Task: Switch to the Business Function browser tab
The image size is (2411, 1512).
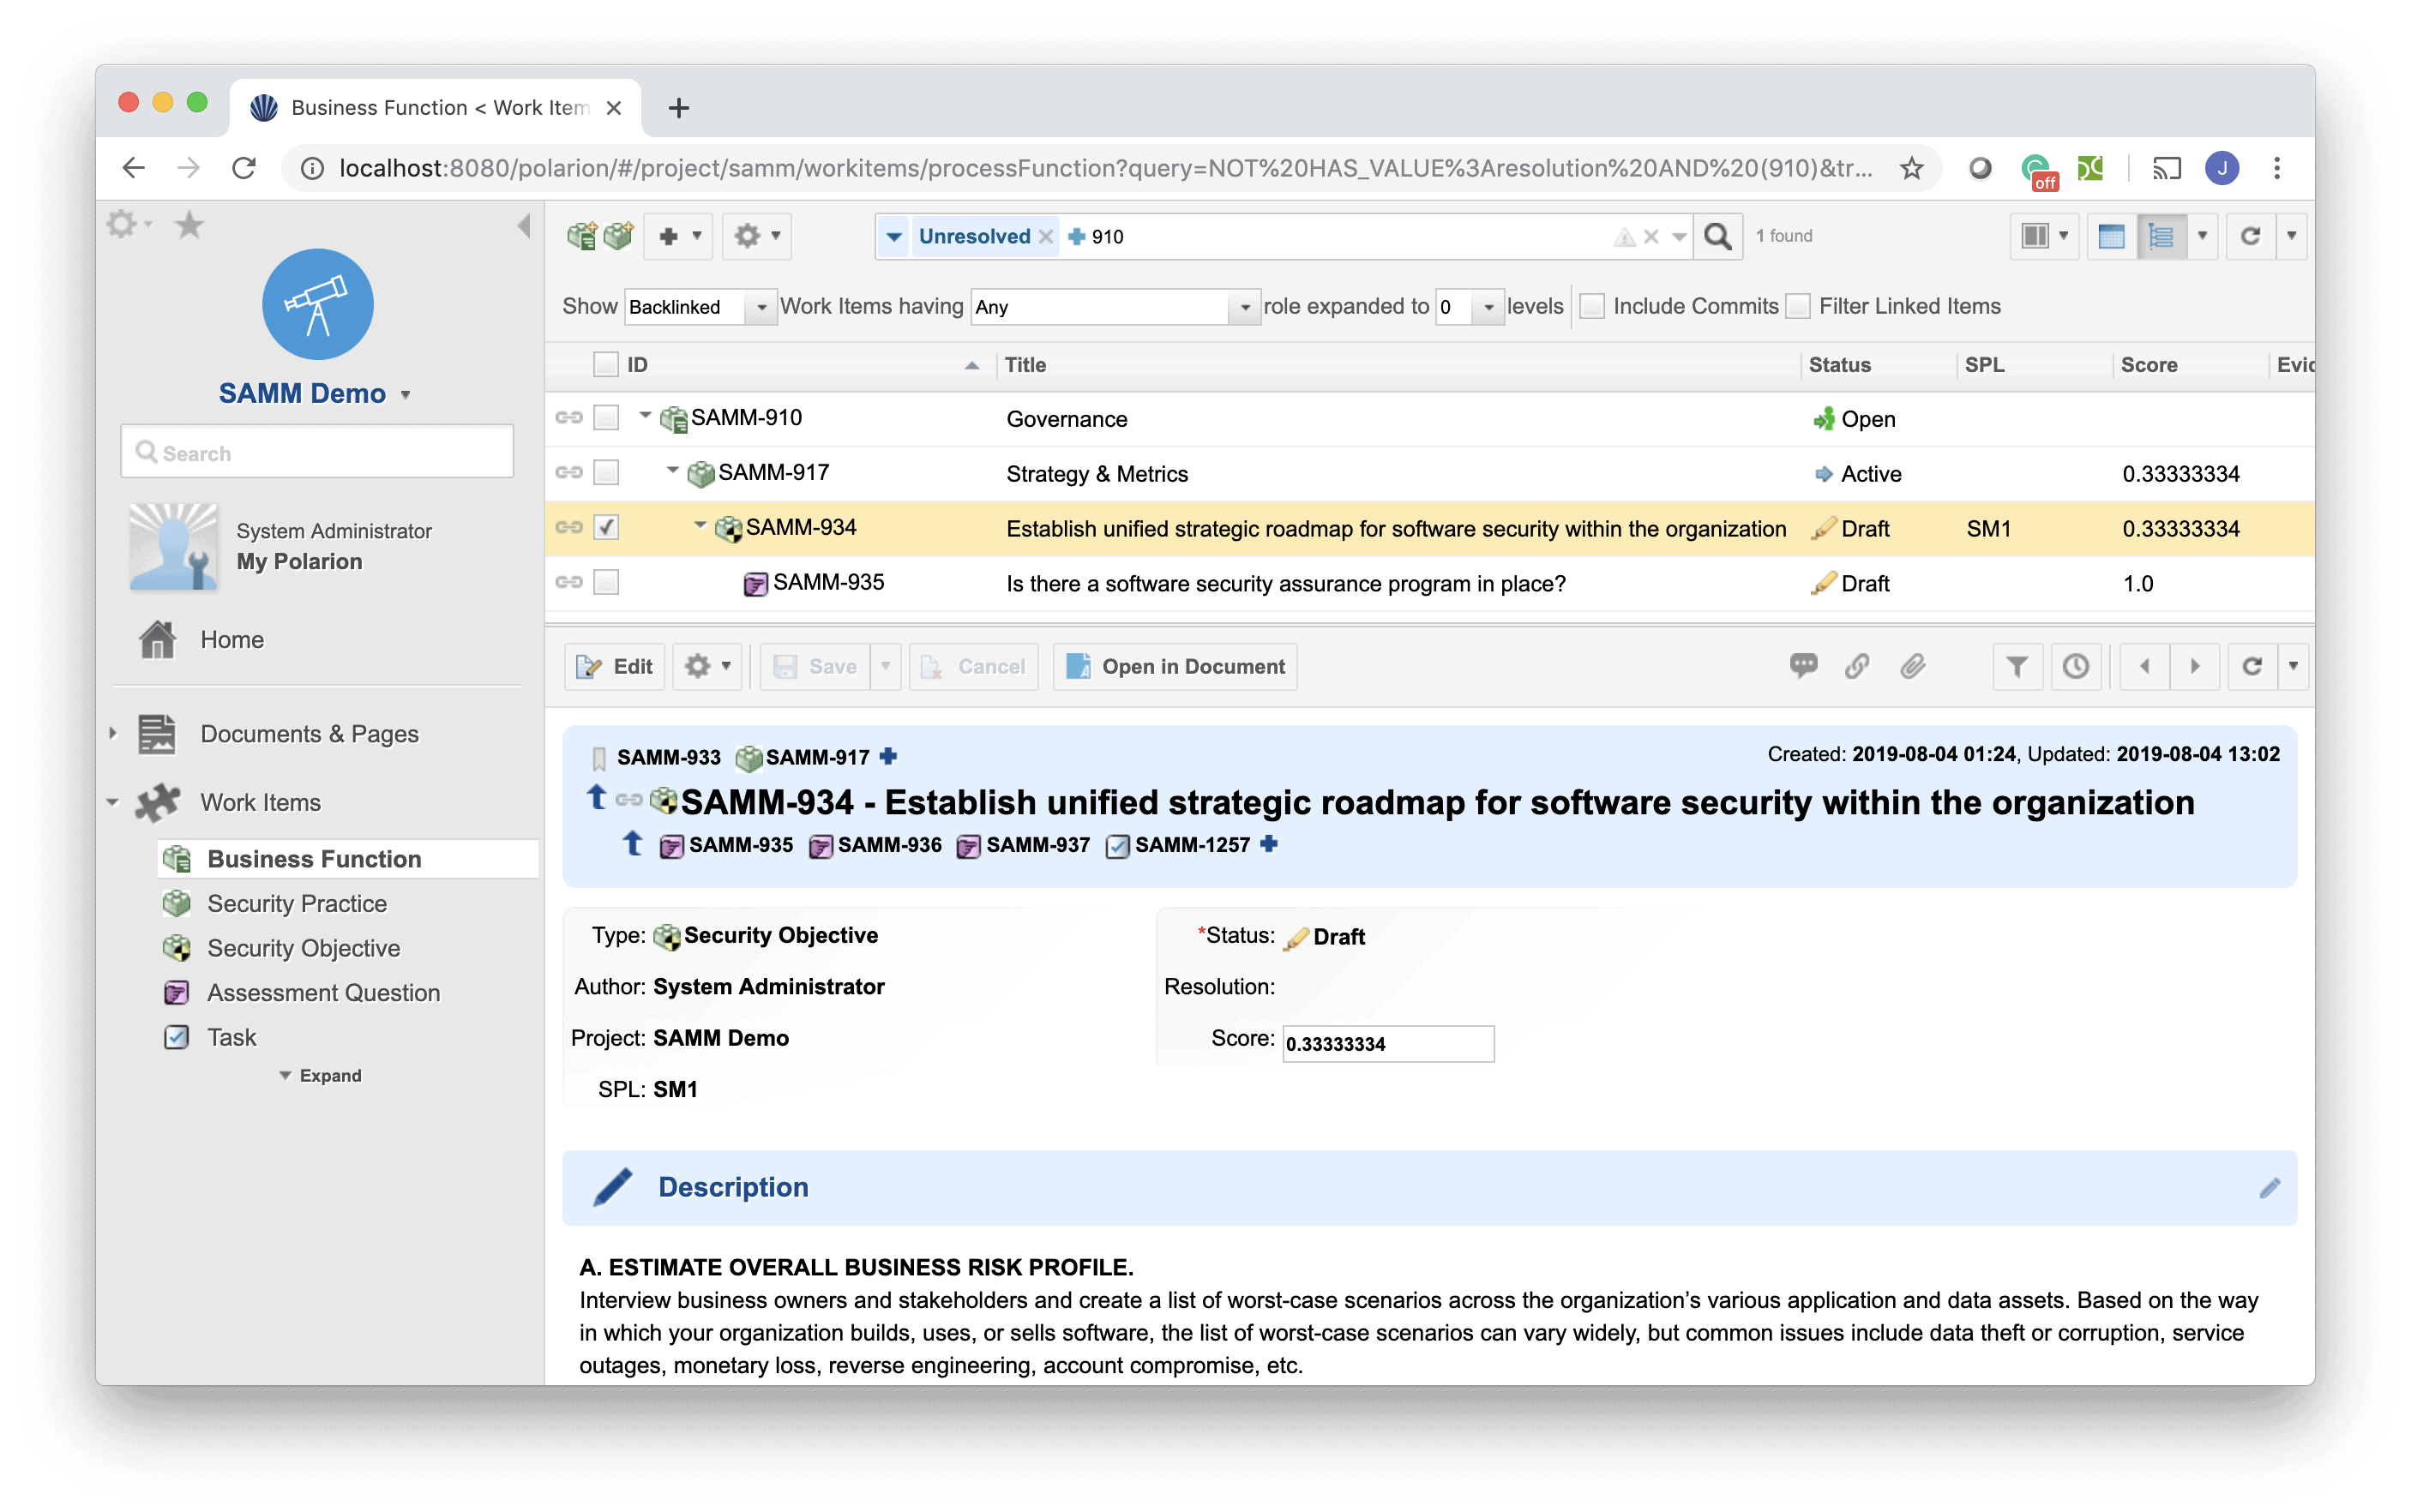Action: [437, 107]
